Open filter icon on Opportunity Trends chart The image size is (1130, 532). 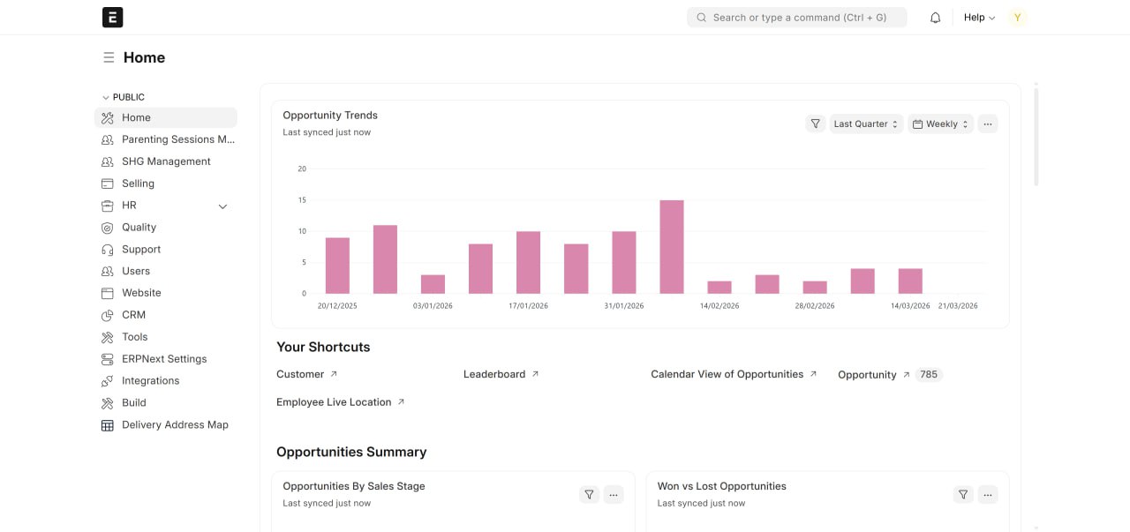[x=815, y=124]
